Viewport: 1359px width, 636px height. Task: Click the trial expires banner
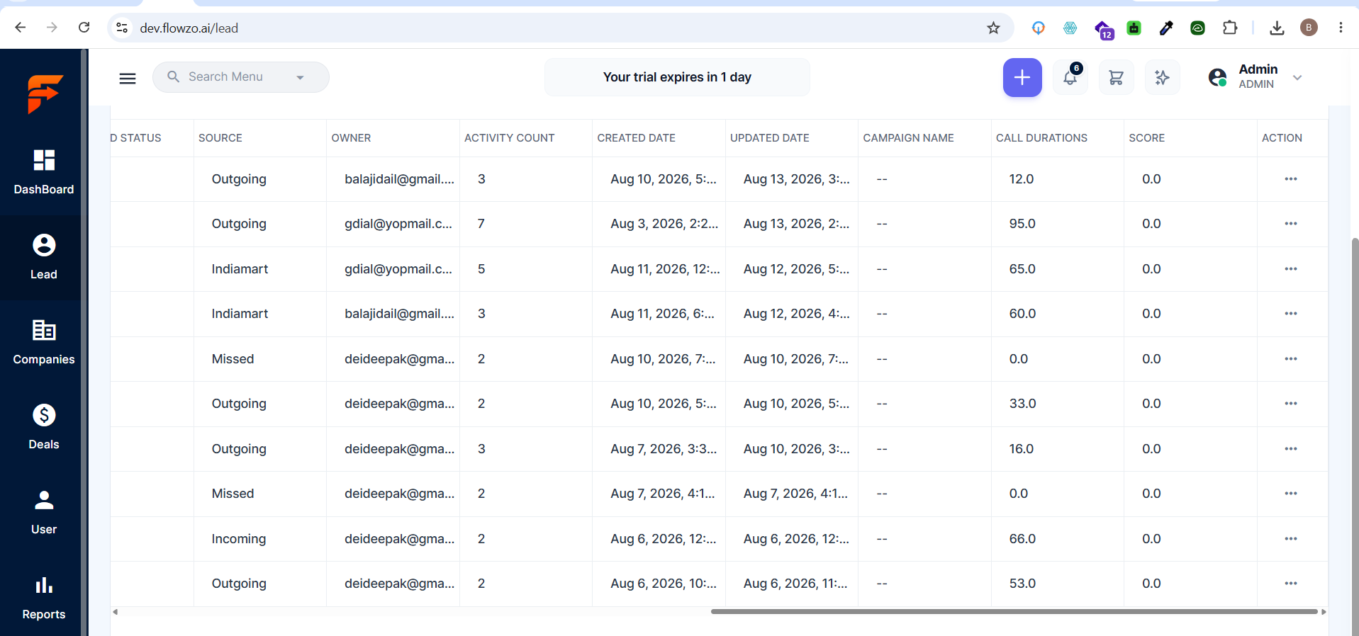[x=677, y=77]
